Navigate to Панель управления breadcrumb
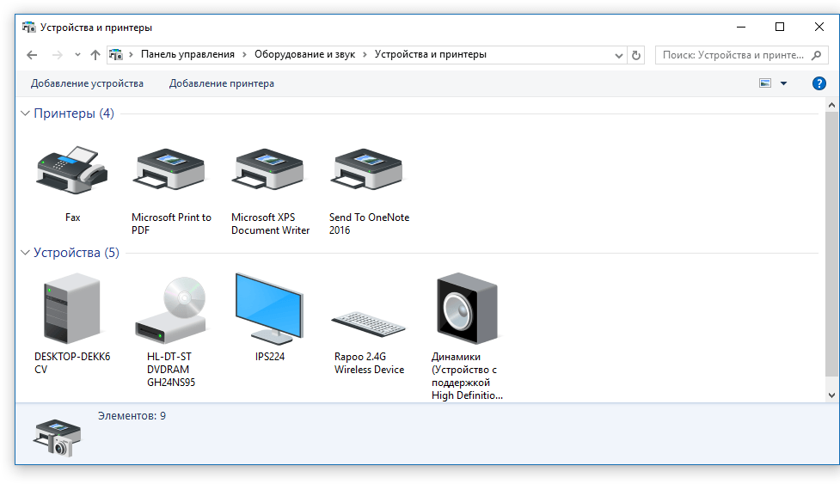 click(x=187, y=54)
